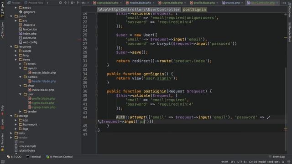Viewport: 292px width, 164px height.
Task: Open the project view settings gear
Action: coord(72,3)
